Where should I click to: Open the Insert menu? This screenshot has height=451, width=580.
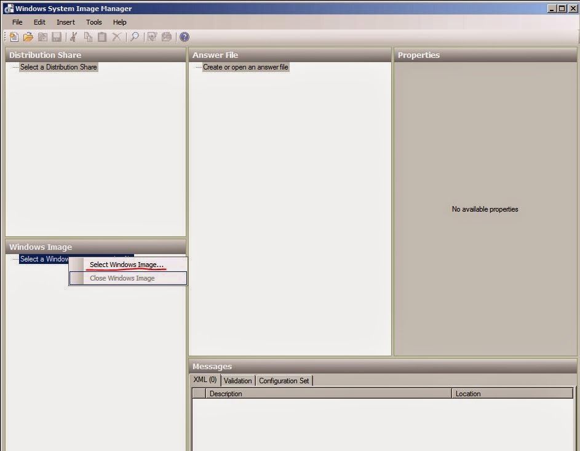[x=66, y=22]
